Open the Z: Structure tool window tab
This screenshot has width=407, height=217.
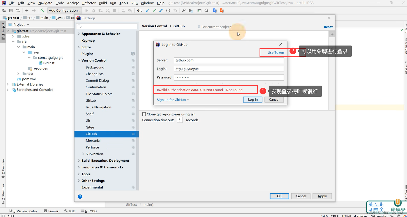(3, 194)
